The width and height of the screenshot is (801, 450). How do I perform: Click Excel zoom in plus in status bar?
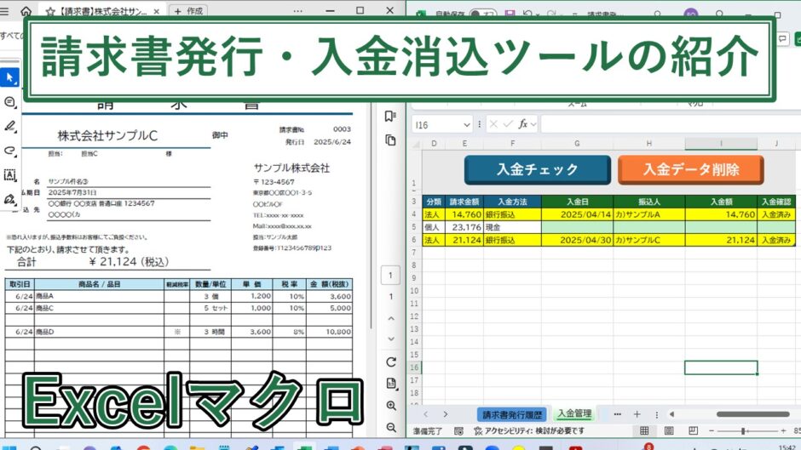click(x=783, y=431)
